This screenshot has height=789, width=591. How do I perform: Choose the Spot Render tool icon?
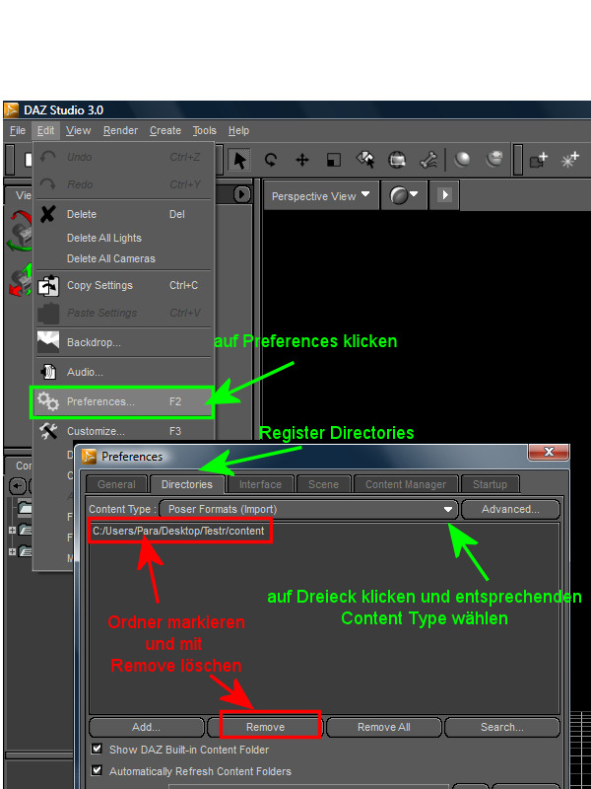397,160
